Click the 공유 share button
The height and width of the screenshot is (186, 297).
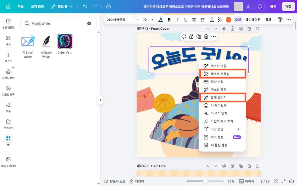click(x=273, y=7)
